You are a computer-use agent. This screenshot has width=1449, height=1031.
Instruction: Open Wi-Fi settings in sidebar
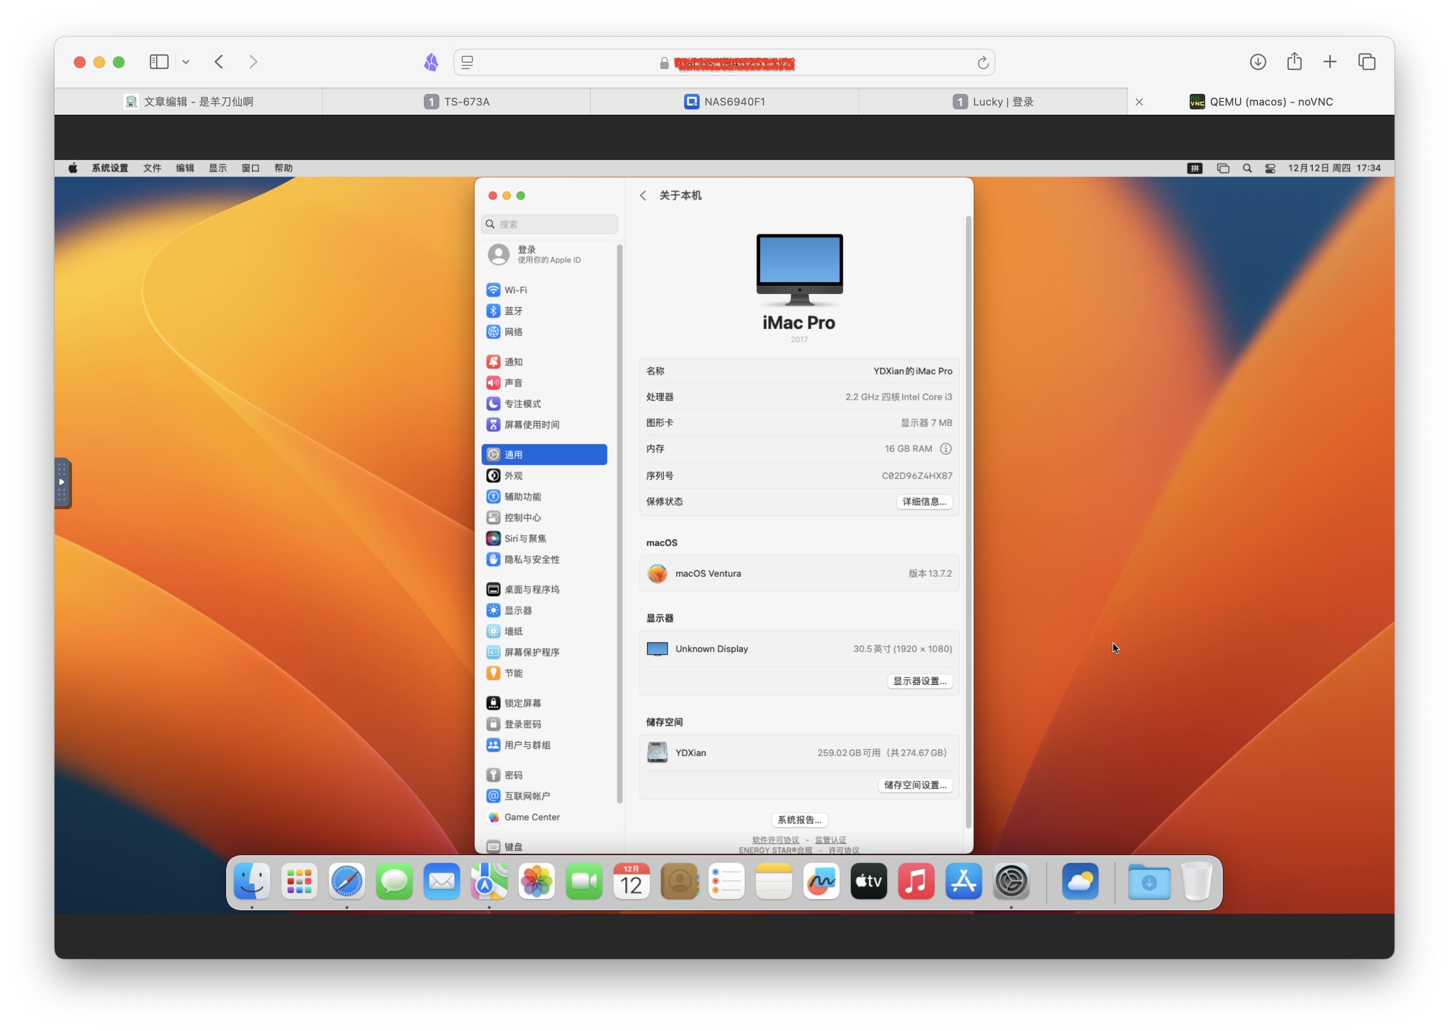(544, 290)
